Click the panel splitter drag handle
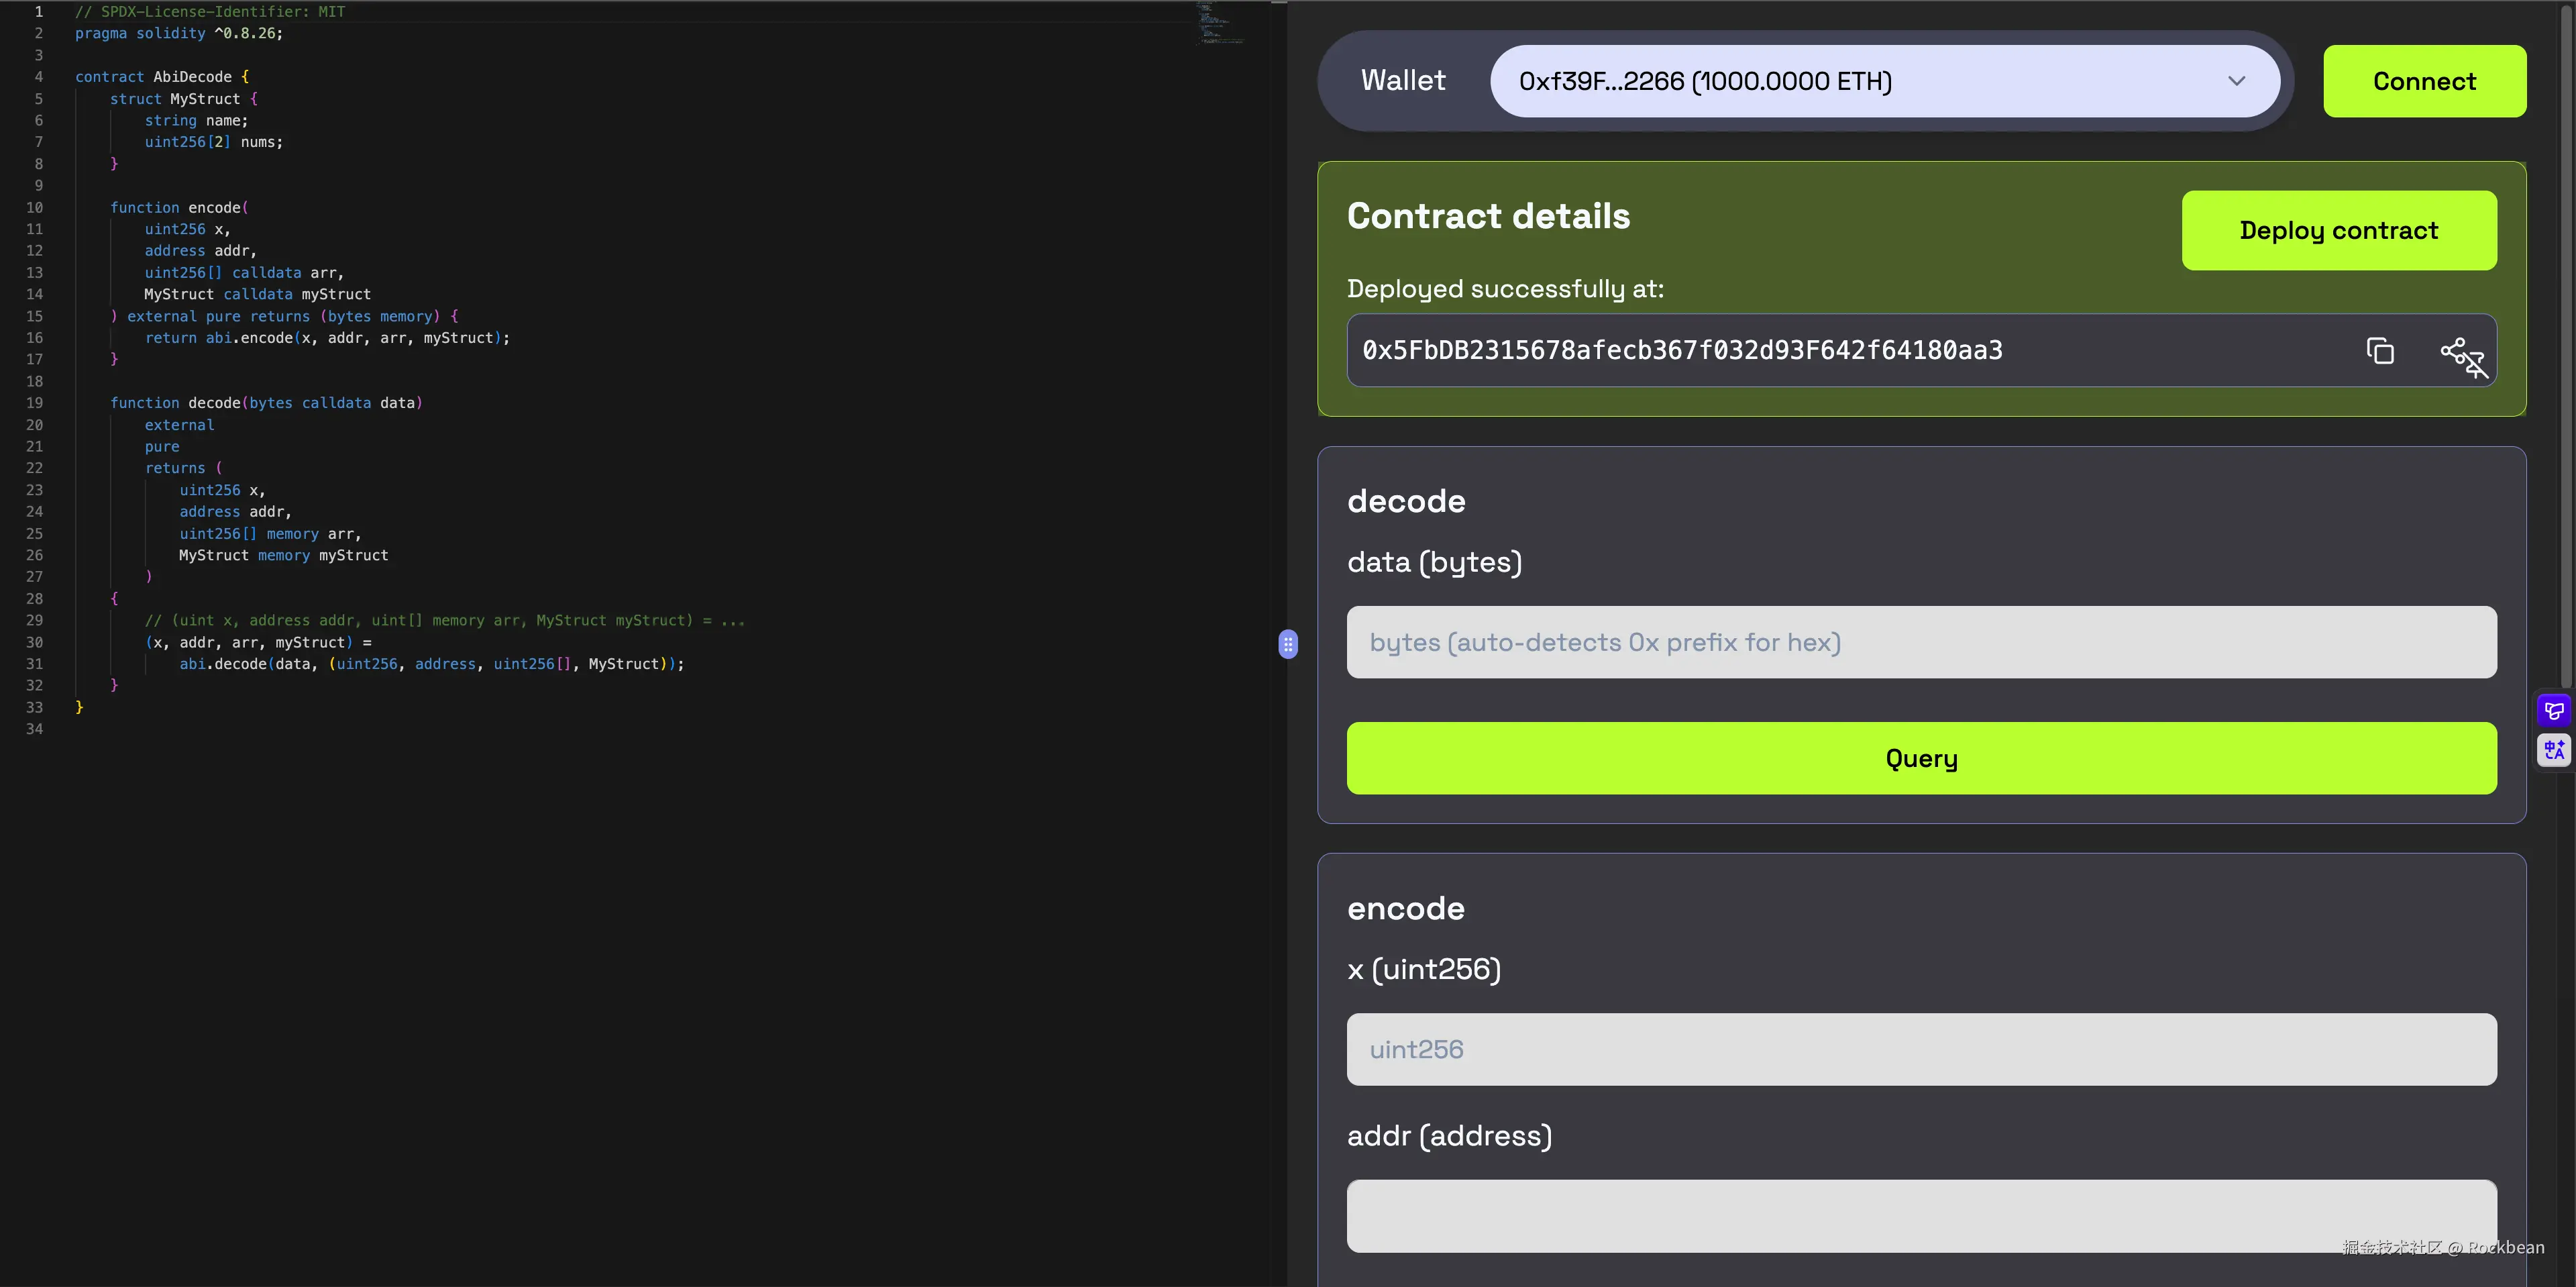2576x1287 pixels. coord(1288,644)
